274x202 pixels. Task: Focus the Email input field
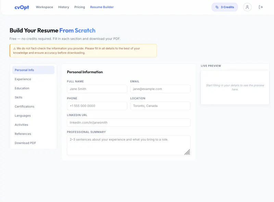click(160, 89)
